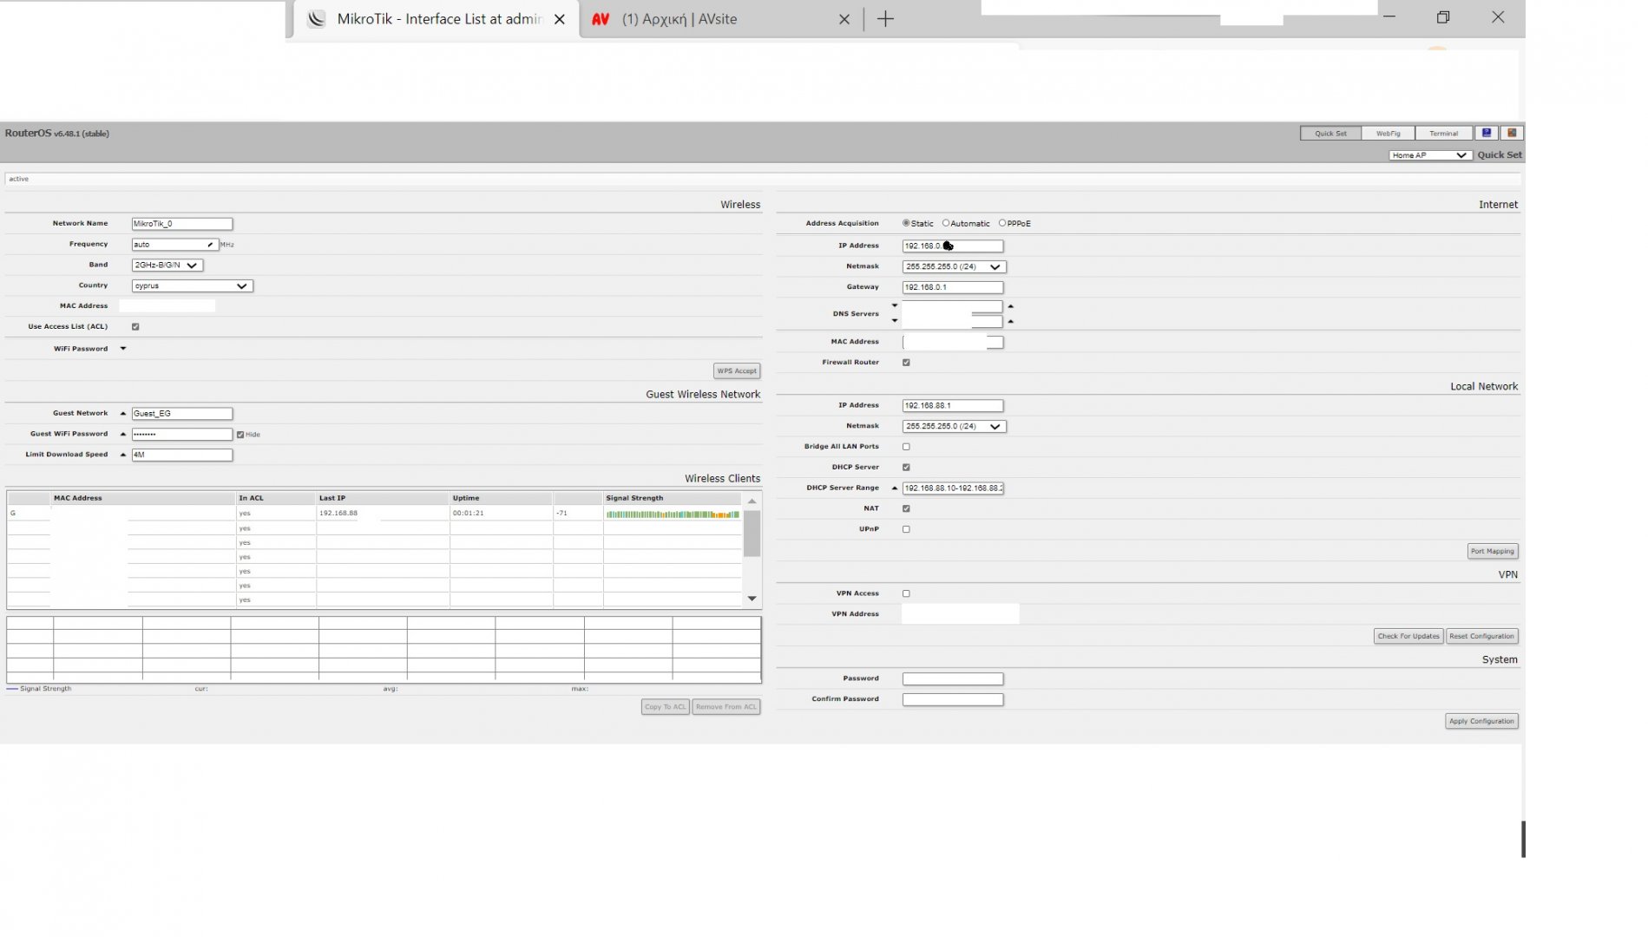Click the AVsite tab favicon
The image size is (1648, 937).
click(x=601, y=19)
